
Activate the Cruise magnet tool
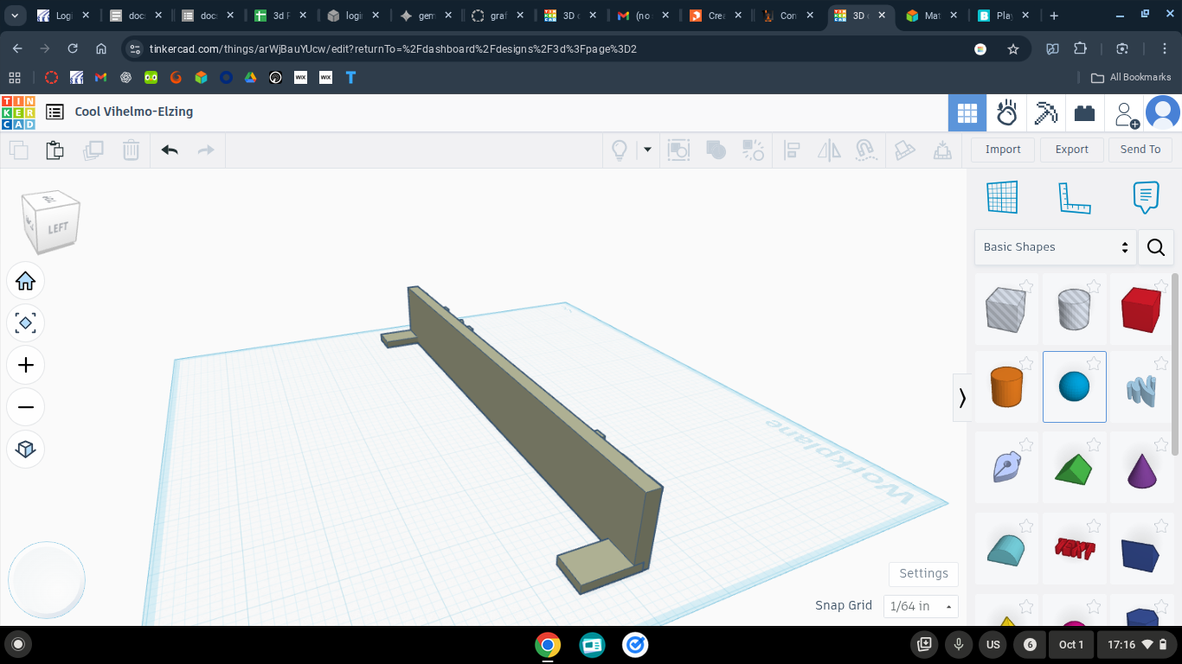tap(866, 150)
